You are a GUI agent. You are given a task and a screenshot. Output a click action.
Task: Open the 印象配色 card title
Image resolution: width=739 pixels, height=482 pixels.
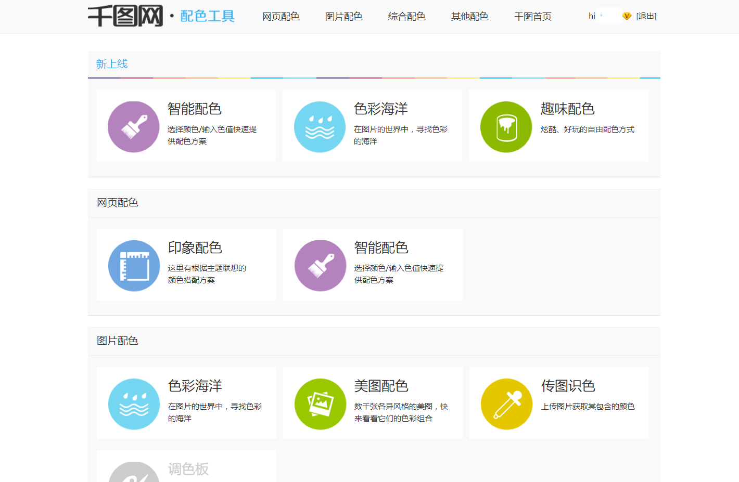tap(195, 247)
